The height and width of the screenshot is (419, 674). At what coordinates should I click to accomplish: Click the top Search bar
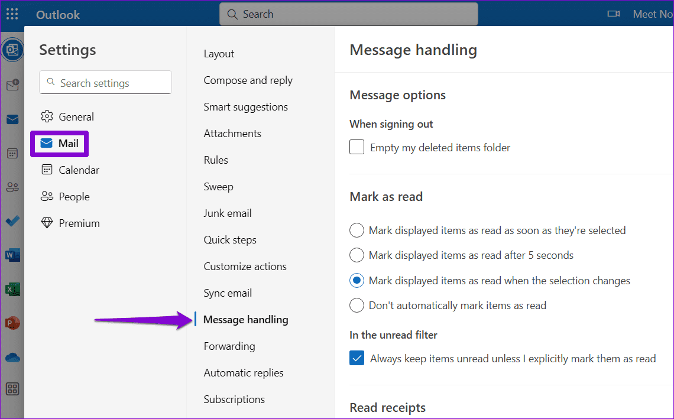[348, 14]
